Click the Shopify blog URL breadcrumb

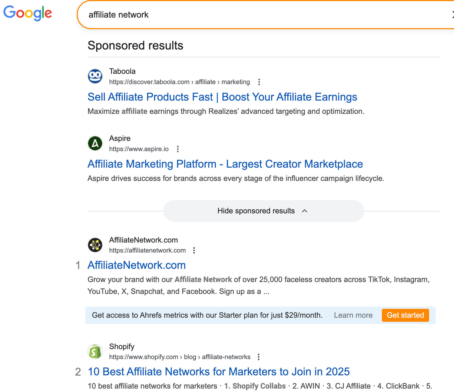click(180, 357)
